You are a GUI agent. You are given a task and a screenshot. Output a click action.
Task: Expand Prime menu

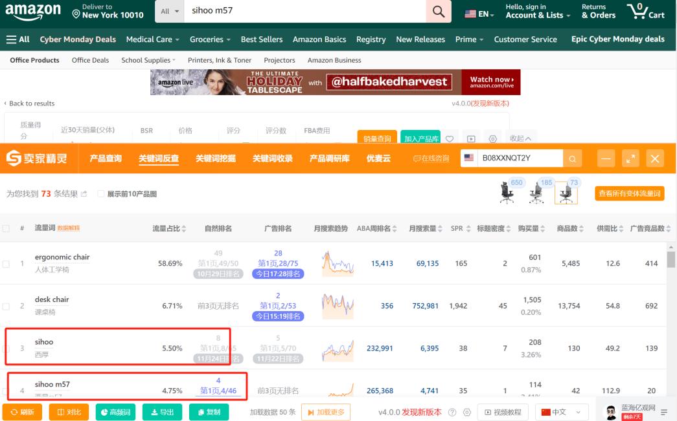point(469,39)
